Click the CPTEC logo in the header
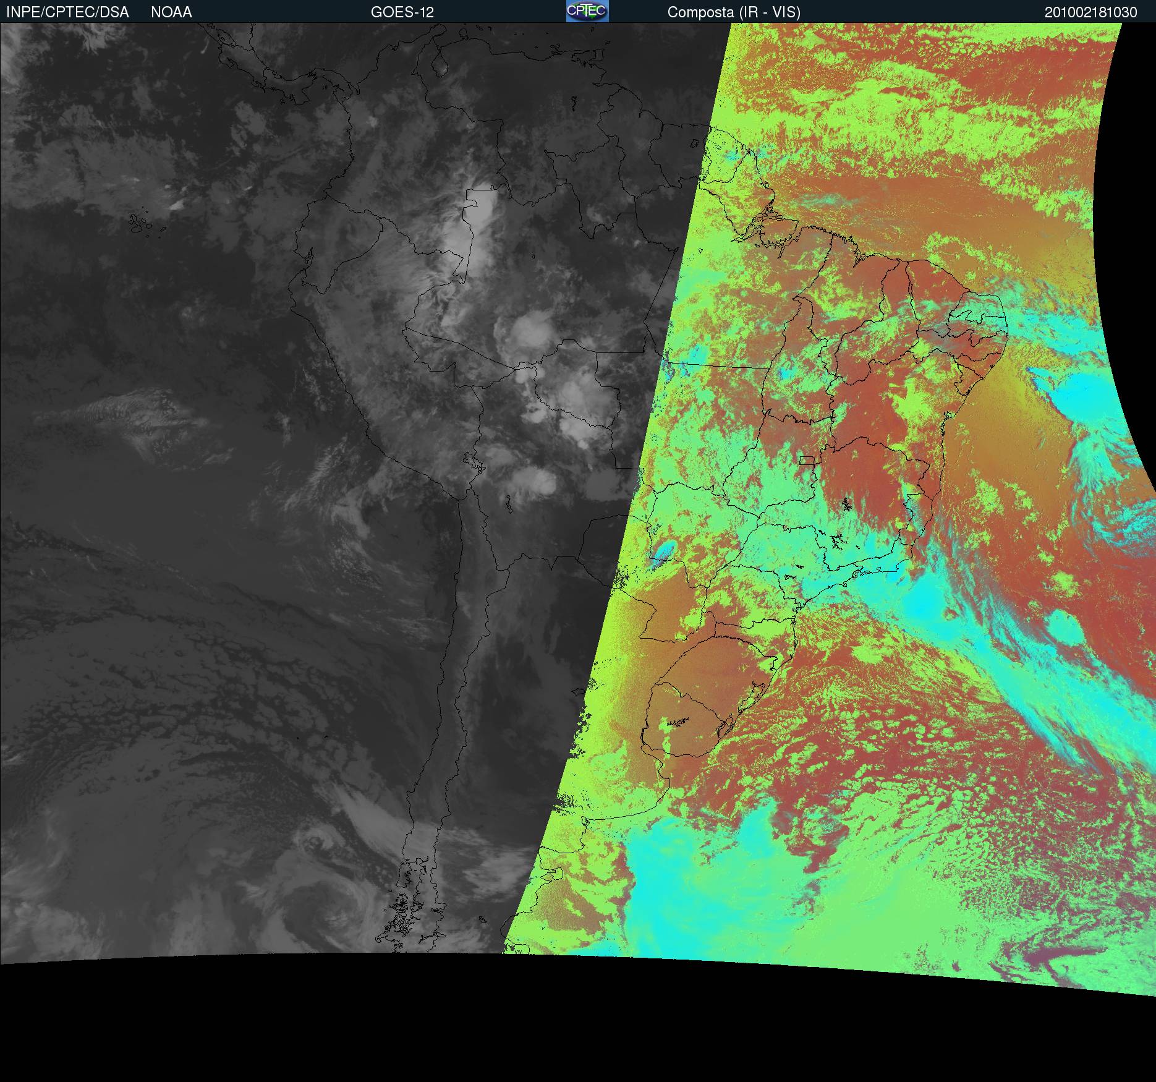Screen dimensions: 1156x1082 [587, 11]
